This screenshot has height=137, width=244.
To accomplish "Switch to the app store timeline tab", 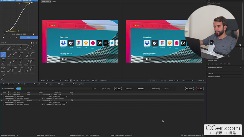I will click(63, 84).
